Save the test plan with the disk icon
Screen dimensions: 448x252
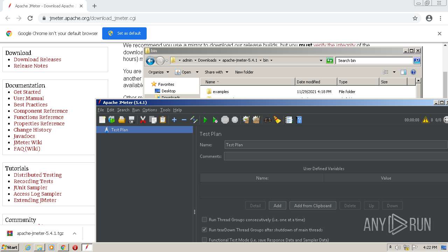pos(132,120)
